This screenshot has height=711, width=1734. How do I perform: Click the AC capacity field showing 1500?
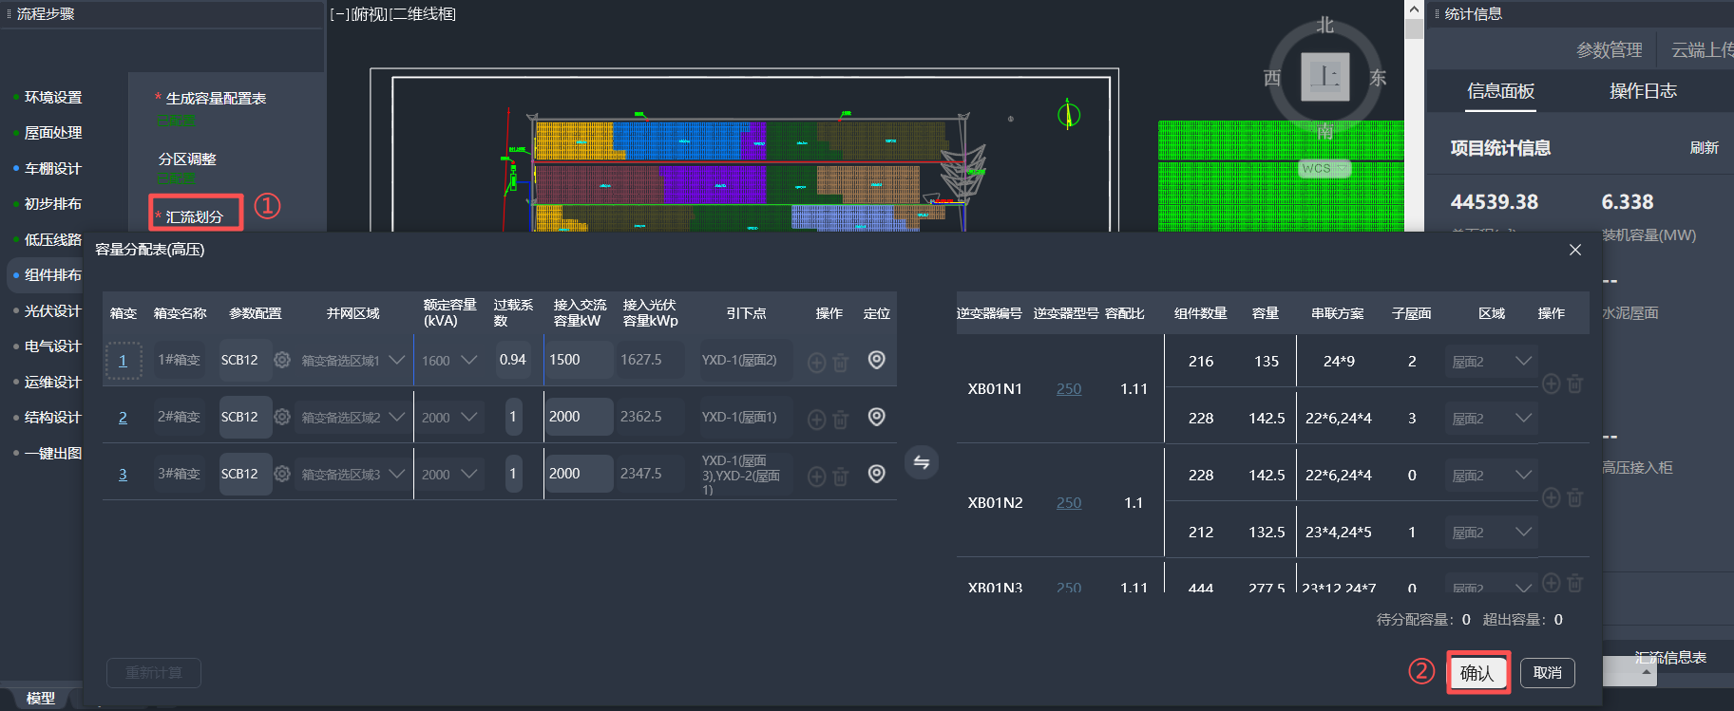pyautogui.click(x=578, y=360)
